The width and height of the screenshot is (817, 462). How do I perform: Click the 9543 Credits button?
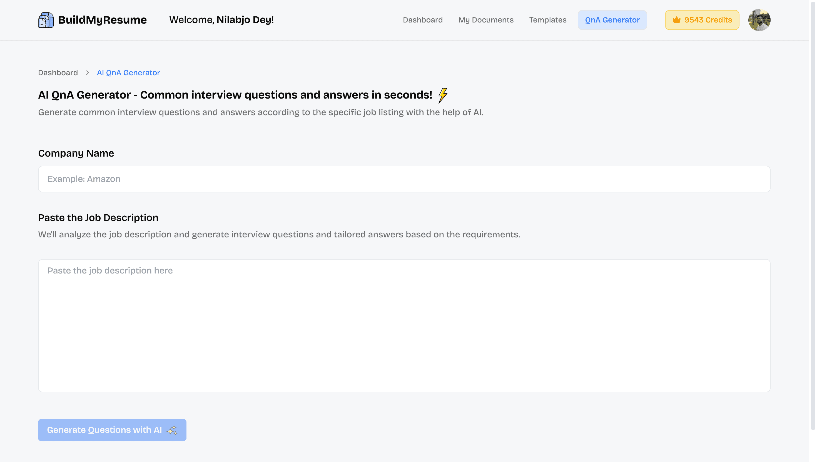pos(702,20)
